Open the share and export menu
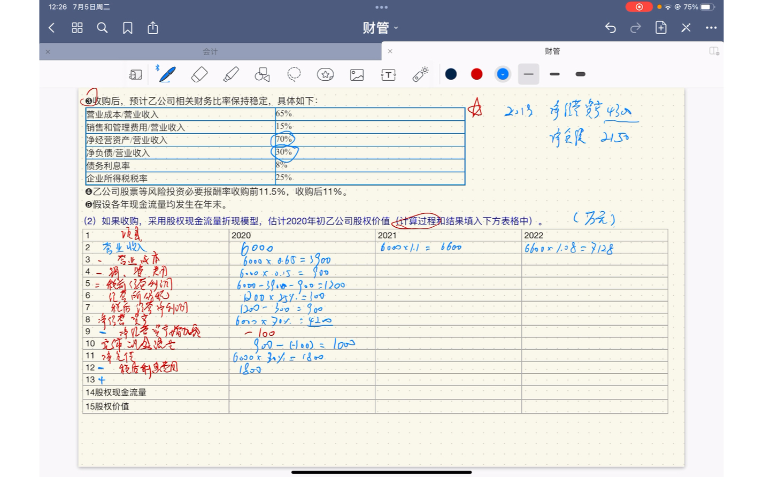Screen dimensions: 763x477 click(x=153, y=28)
